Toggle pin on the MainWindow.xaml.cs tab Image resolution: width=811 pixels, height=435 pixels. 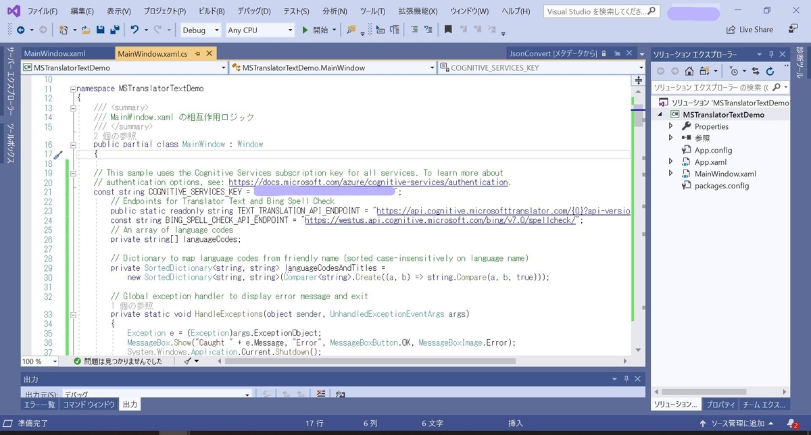[x=197, y=54]
